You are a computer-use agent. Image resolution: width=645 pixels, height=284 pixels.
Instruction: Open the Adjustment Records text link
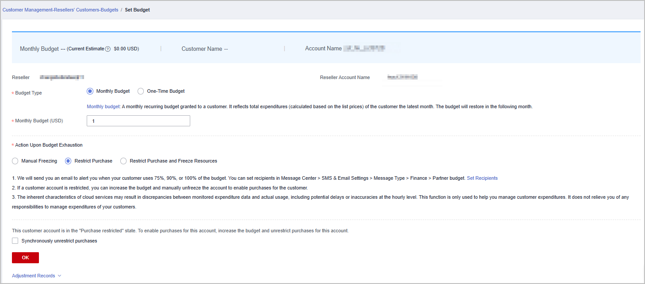pyautogui.click(x=34, y=276)
